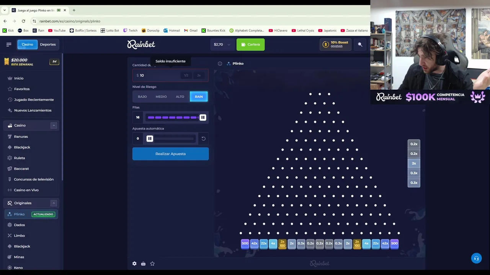Open the Lethal Crysis bookmark
Image resolution: width=490 pixels, height=275 pixels.
click(x=302, y=31)
